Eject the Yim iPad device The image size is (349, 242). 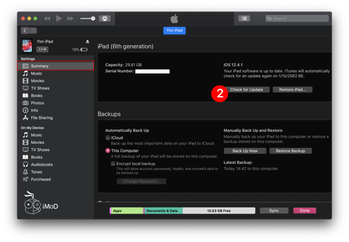pyautogui.click(x=88, y=41)
